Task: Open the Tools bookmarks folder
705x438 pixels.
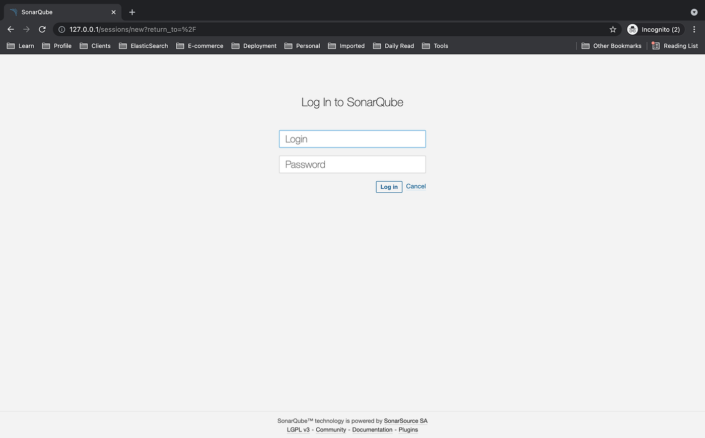Action: (x=435, y=46)
